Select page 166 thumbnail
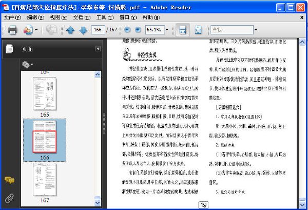308x210 pixels. point(45,137)
